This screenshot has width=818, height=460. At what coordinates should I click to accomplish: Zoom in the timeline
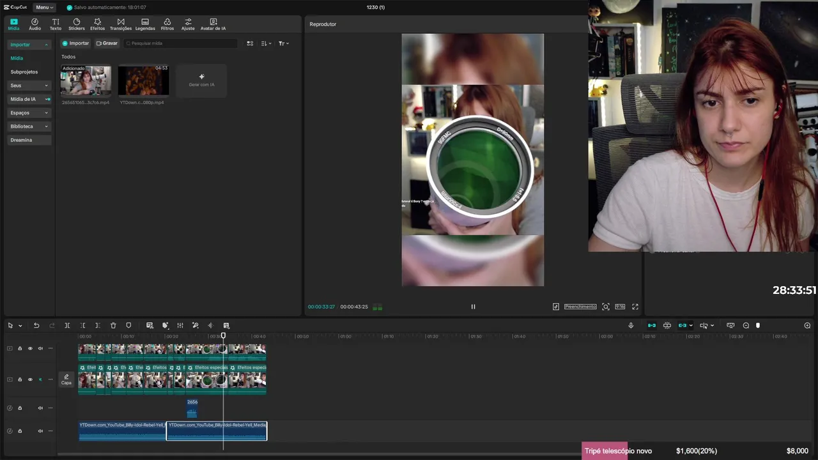[x=807, y=326]
